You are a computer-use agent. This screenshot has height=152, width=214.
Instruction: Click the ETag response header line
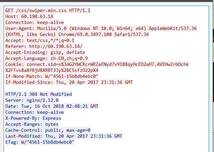point(40,142)
